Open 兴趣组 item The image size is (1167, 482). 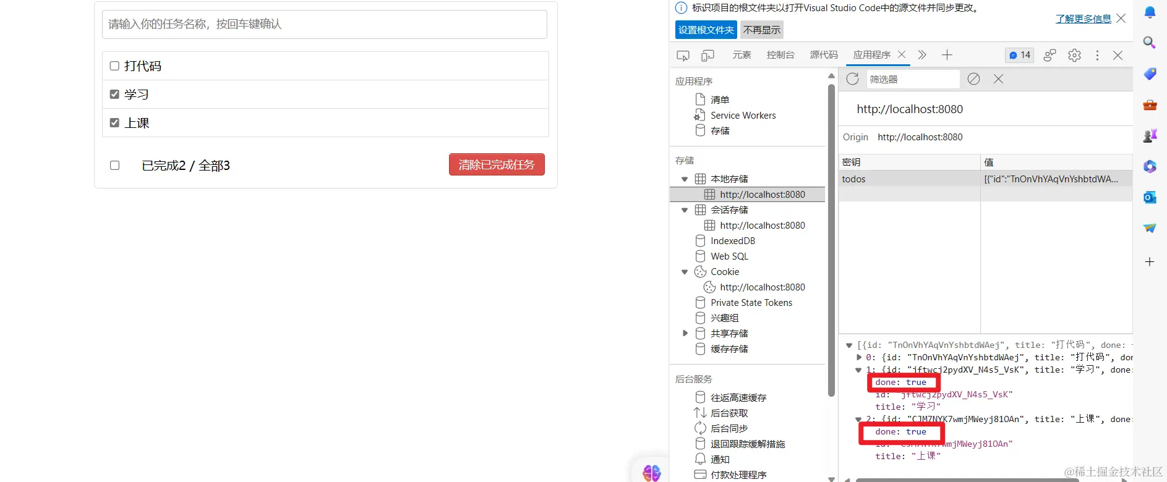tap(724, 318)
